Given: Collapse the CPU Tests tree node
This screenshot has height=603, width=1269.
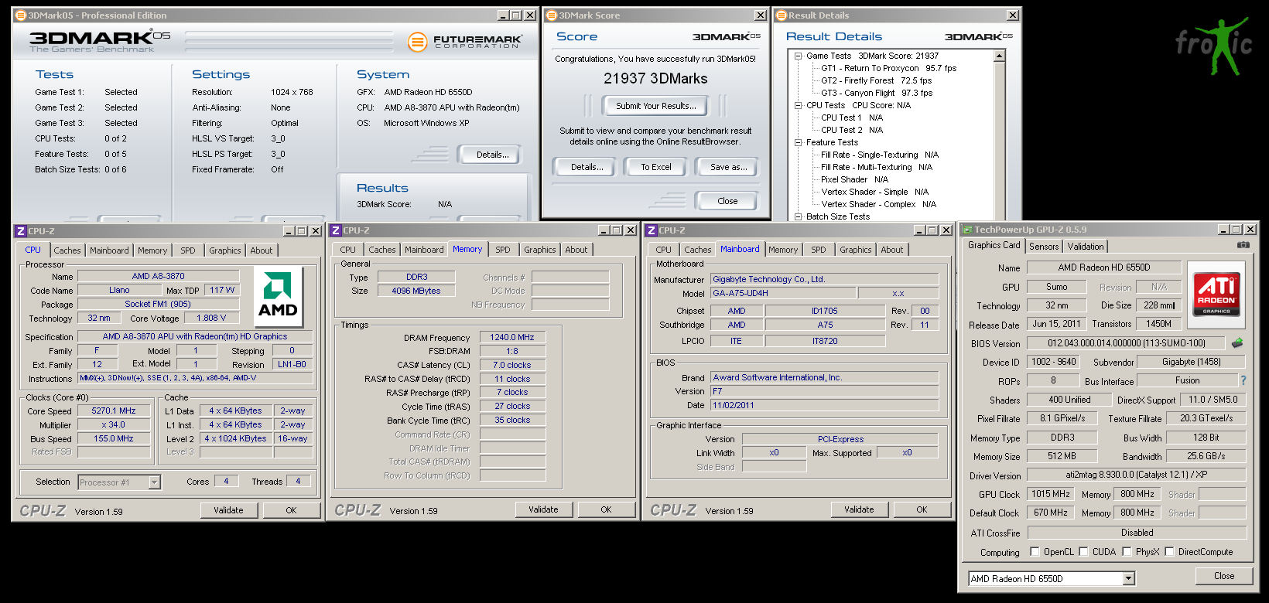Looking at the screenshot, I should (798, 105).
